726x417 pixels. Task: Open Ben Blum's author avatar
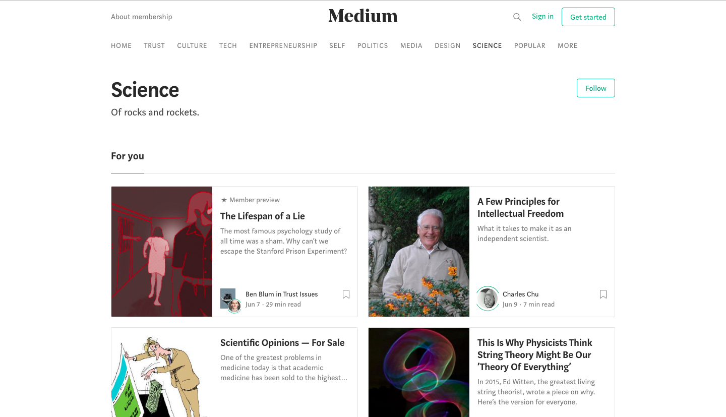[234, 306]
